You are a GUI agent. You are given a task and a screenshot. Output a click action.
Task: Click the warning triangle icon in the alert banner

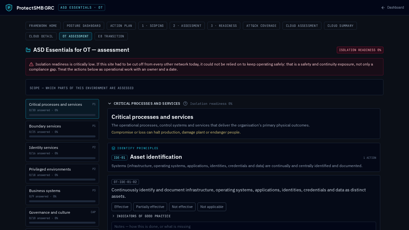31,64
